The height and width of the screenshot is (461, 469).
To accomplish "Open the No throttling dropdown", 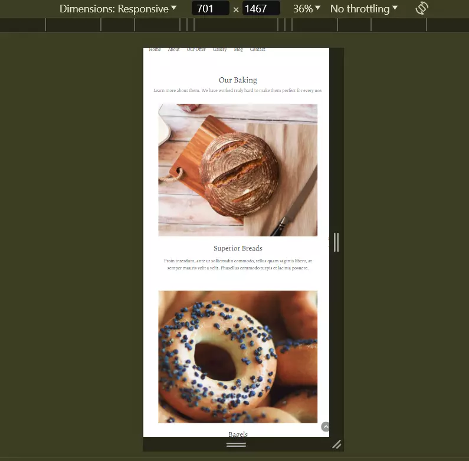I will coord(364,9).
